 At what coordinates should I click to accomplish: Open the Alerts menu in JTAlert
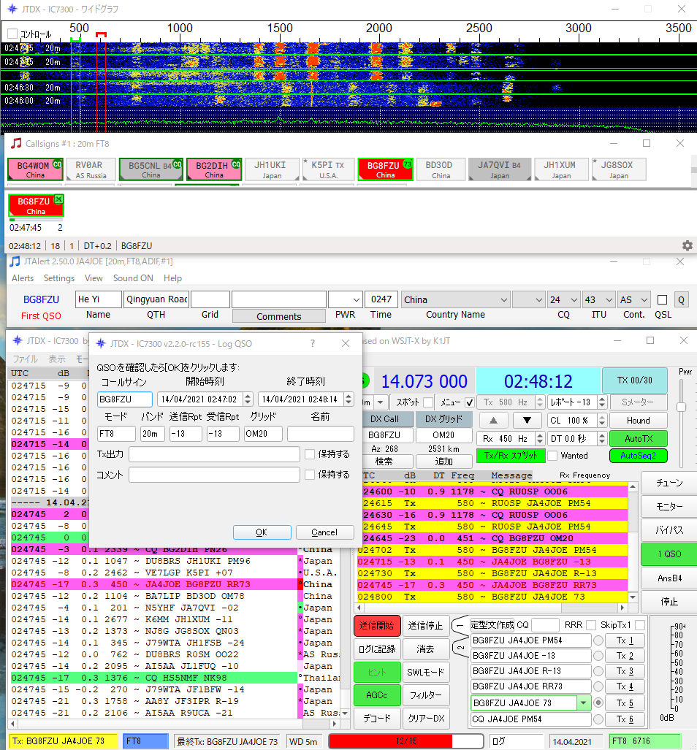(23, 278)
